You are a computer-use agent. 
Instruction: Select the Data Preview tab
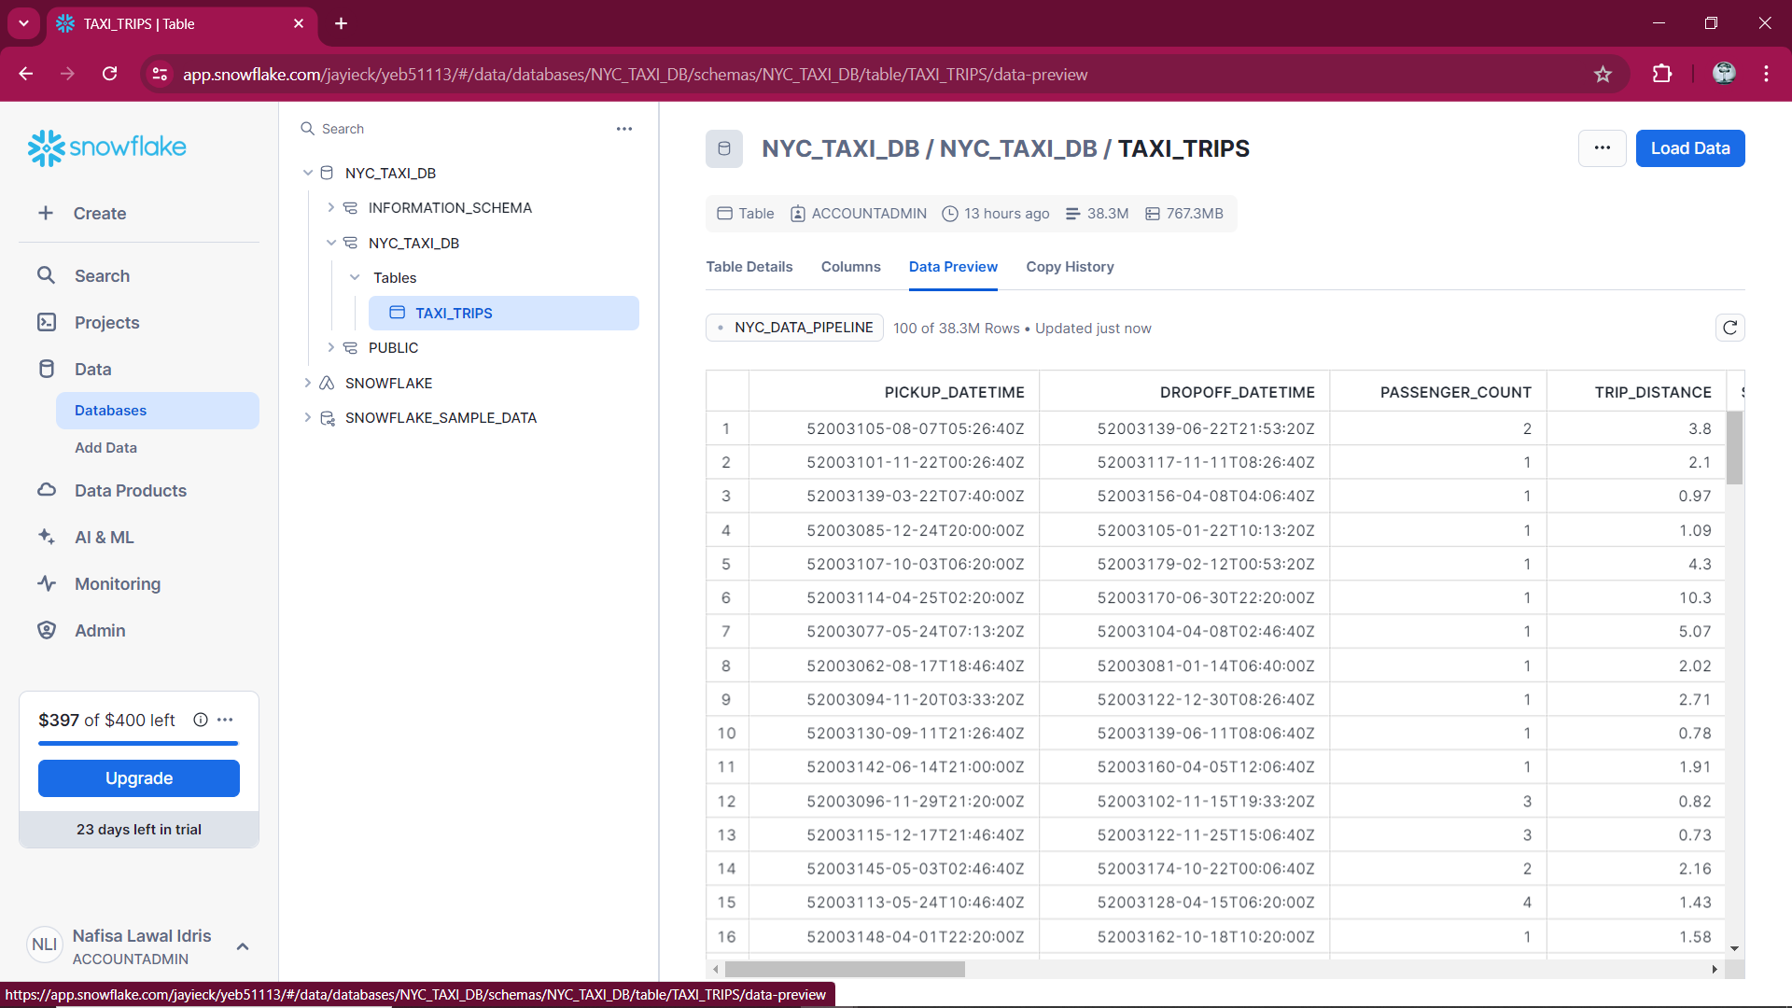(x=953, y=267)
